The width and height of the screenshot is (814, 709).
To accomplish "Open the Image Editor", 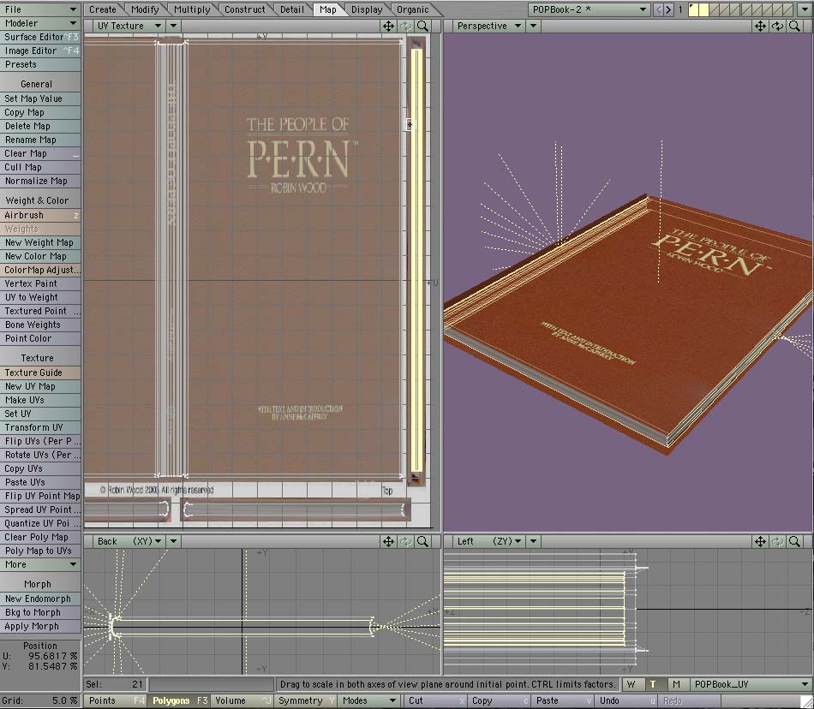I will tap(40, 51).
